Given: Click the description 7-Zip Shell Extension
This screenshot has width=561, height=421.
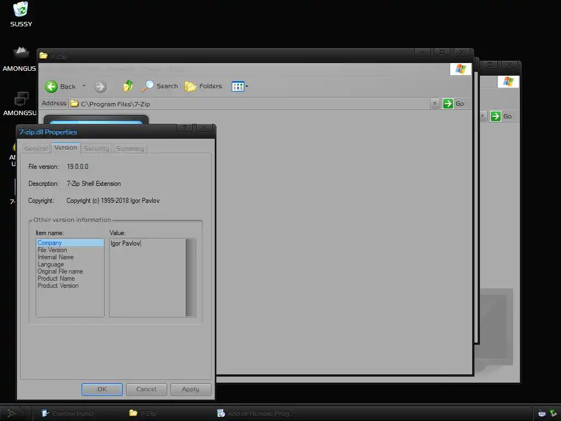Looking at the screenshot, I should [94, 184].
